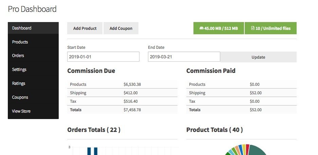Click the Add Product button
Image resolution: width=318 pixels, height=155 pixels.
click(x=85, y=28)
